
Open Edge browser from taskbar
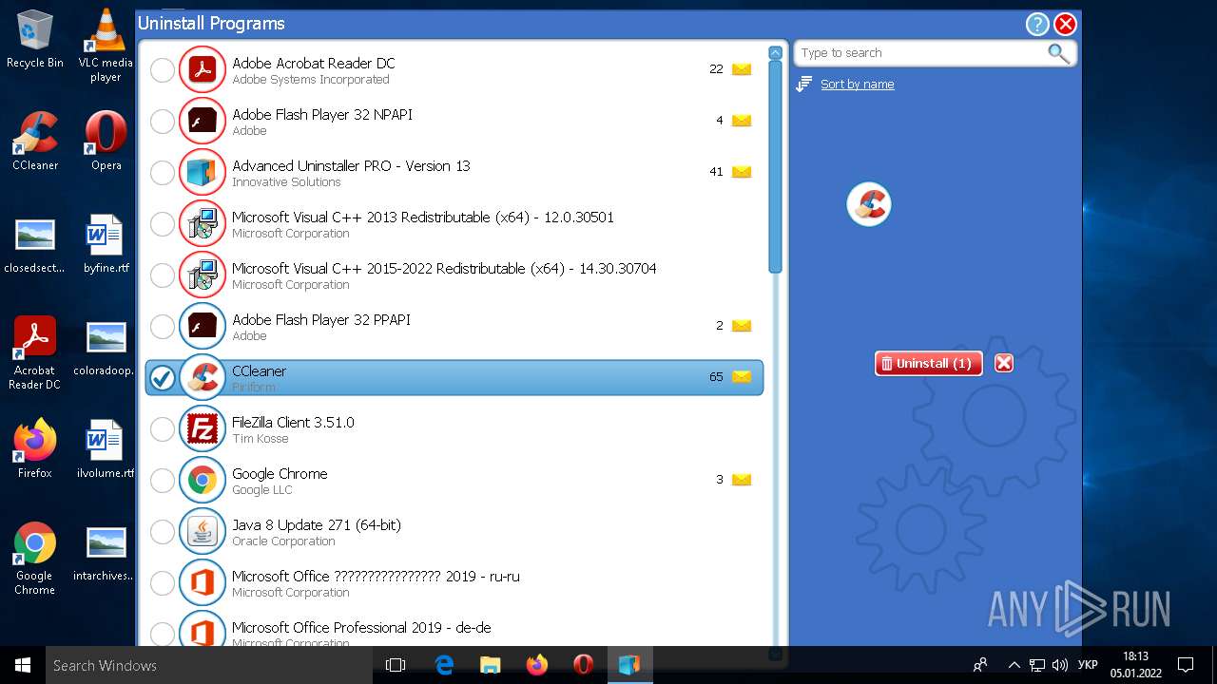(x=444, y=665)
